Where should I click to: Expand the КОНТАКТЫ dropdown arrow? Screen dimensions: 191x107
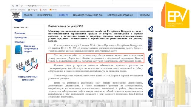pyautogui.click(x=152, y=15)
